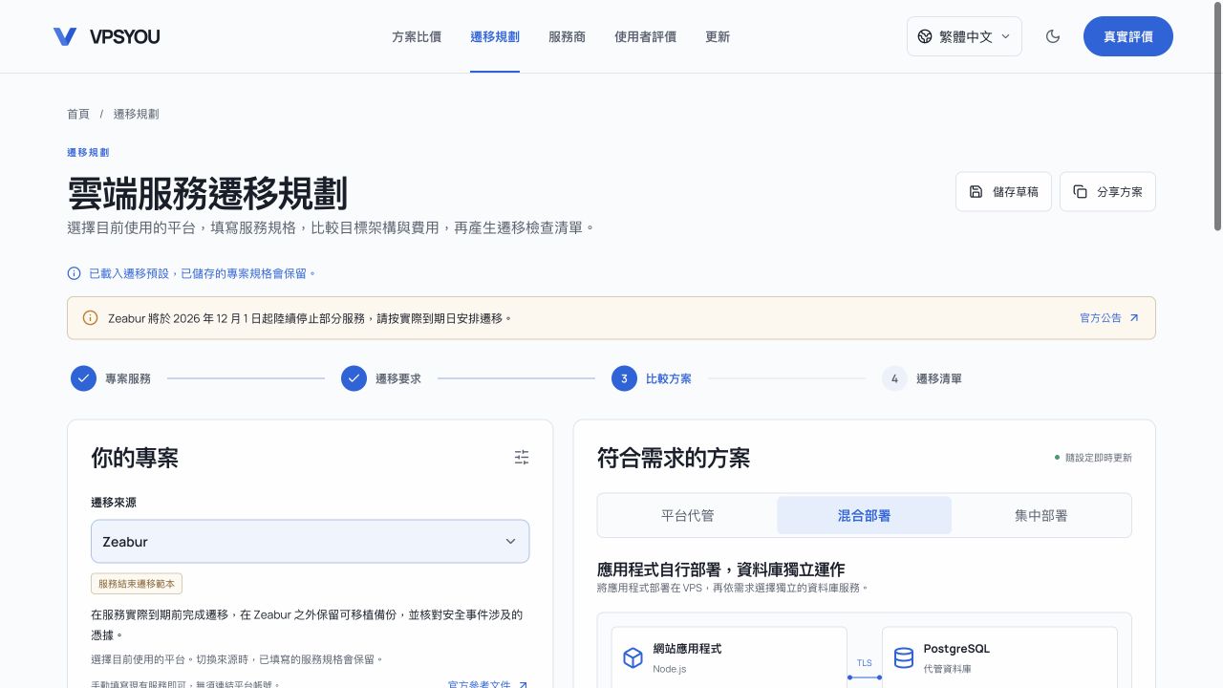Click the info icon beside 已載入遷移預設

click(x=74, y=273)
